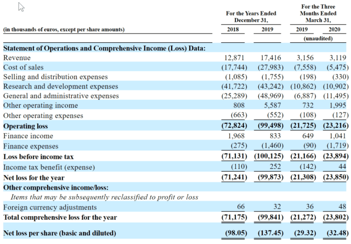Viewport: 351px width, 244px height.
Task: Click 'Other operating expenses' label
Action: pyautogui.click(x=43, y=116)
